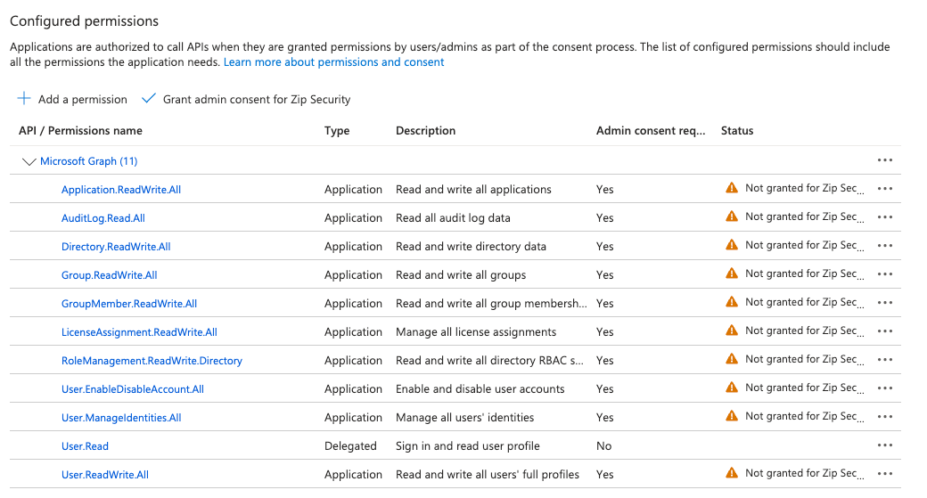Open the GroupMember.ReadWrite.All permission
Image resolution: width=927 pixels, height=498 pixels.
click(129, 304)
